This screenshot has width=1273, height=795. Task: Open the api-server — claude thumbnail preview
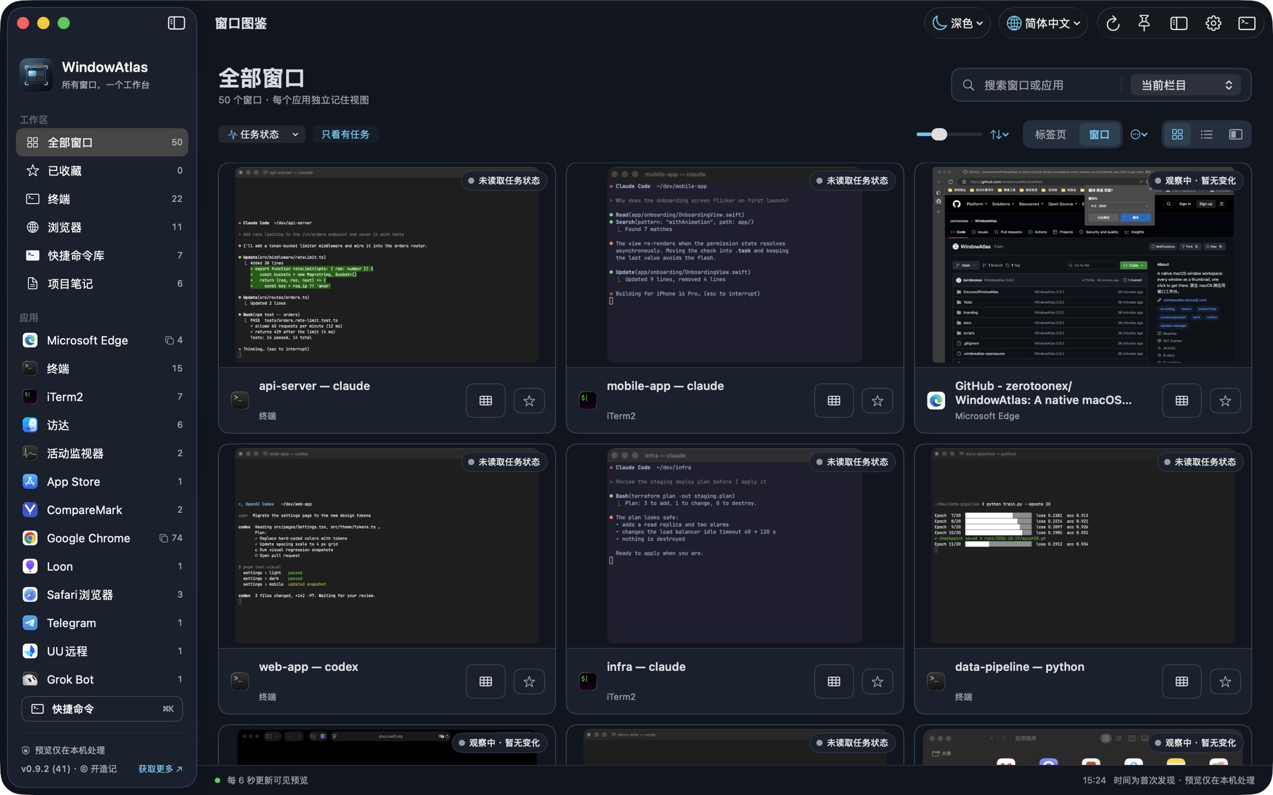click(x=387, y=265)
